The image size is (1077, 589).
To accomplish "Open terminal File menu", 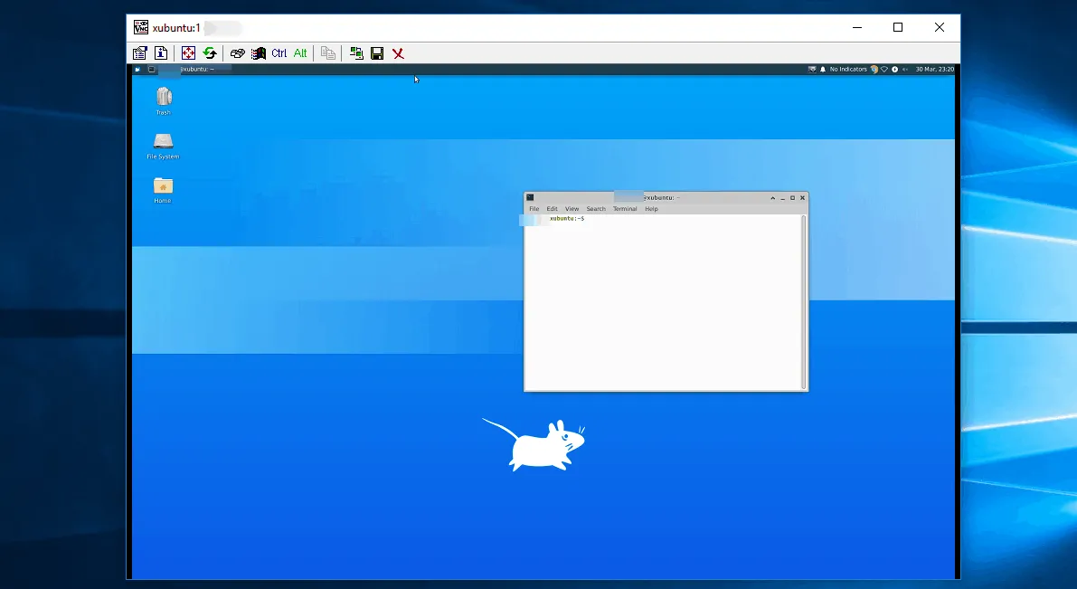I will pos(534,209).
